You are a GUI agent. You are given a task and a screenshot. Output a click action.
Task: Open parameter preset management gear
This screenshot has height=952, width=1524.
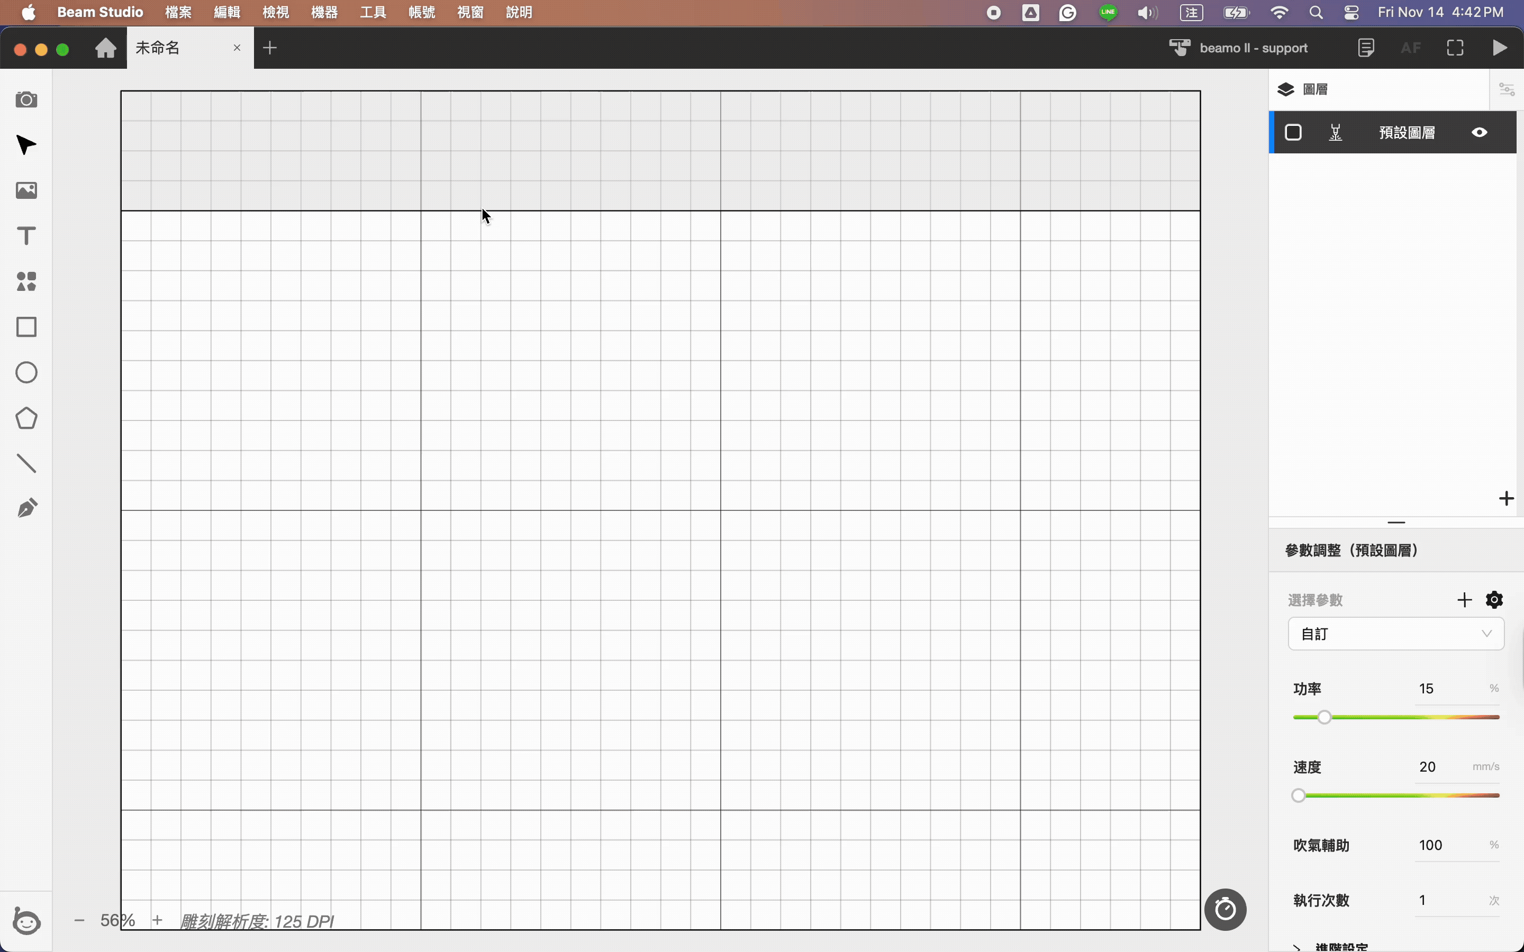point(1494,599)
